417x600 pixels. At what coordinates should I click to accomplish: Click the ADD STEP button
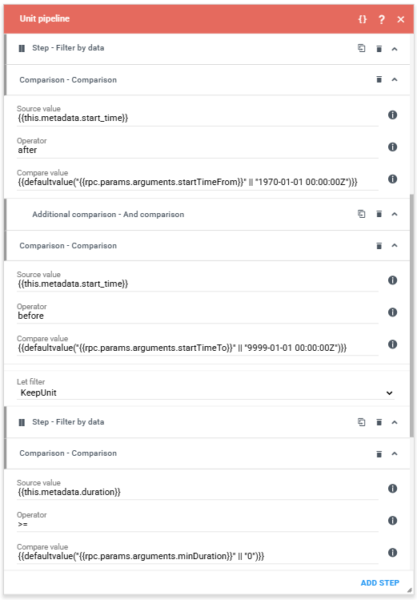tap(380, 582)
